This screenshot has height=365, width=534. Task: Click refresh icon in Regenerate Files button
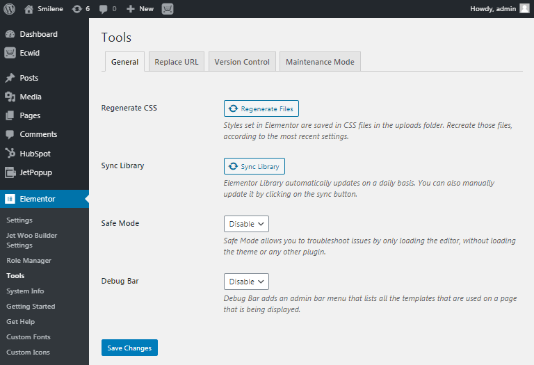[234, 108]
